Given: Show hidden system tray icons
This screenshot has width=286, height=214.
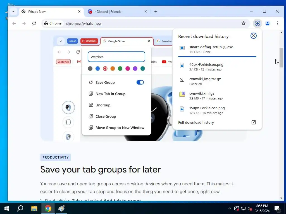Looking at the screenshot, I should [230, 208].
